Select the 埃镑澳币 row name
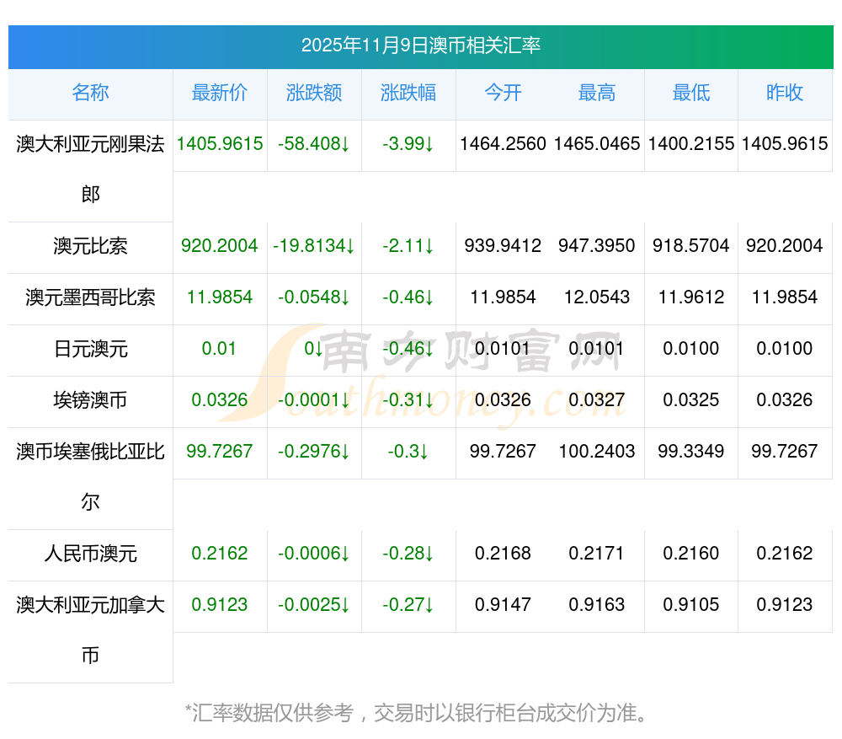The width and height of the screenshot is (842, 739). click(x=90, y=400)
